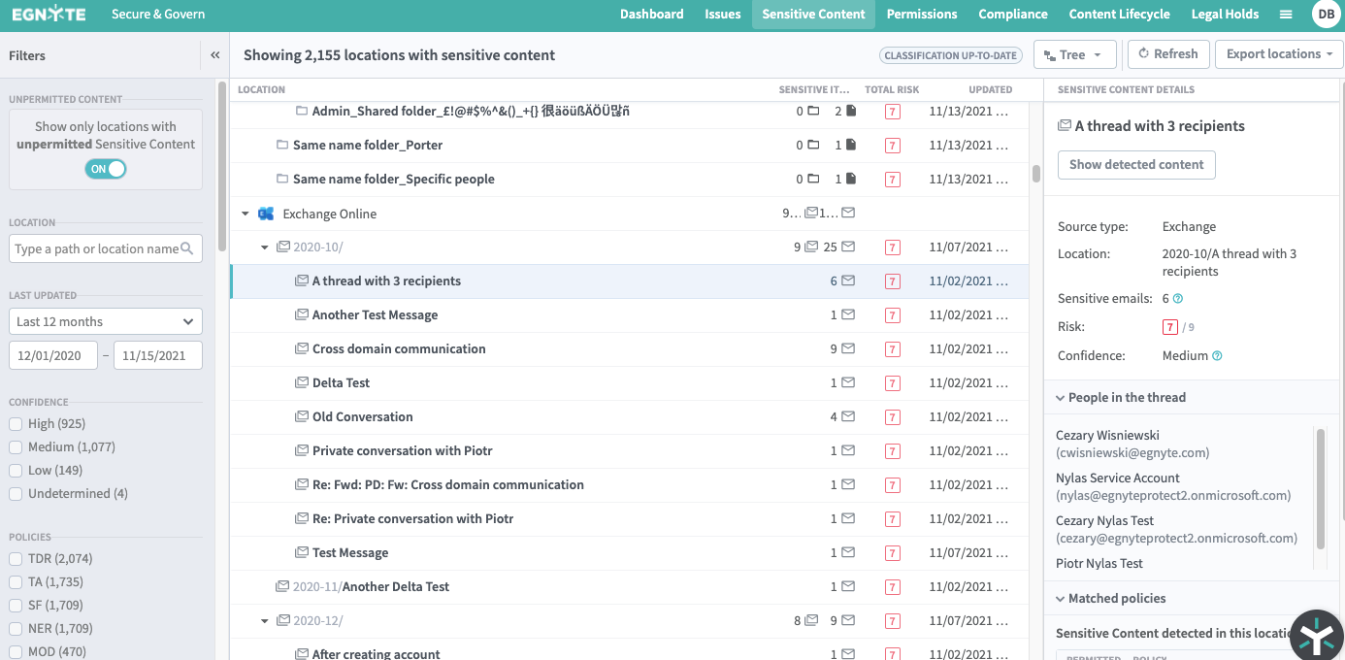This screenshot has height=660, width=1345.
Task: Check the High confidence filter
Action: pyautogui.click(x=16, y=424)
